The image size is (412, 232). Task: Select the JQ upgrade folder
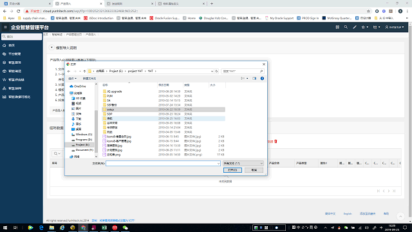(x=163, y=92)
